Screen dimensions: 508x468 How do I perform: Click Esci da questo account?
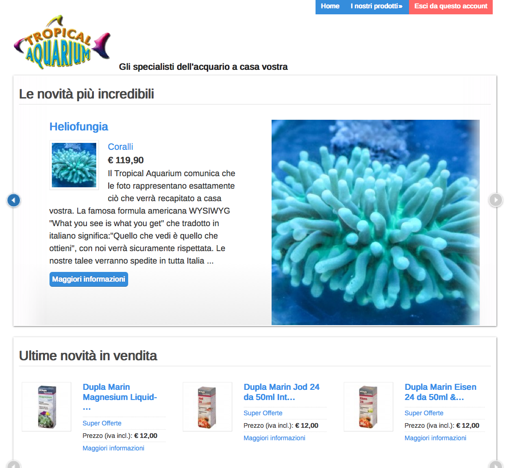[451, 6]
